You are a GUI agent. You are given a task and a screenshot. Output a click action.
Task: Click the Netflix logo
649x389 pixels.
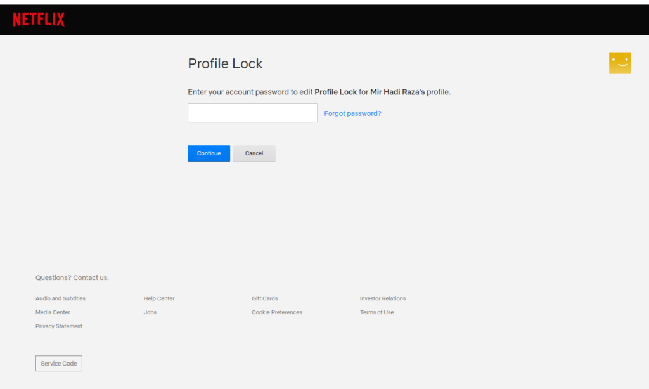[x=39, y=20]
